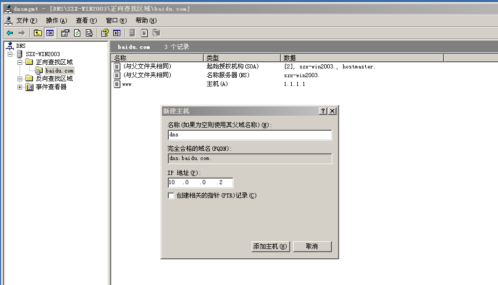The width and height of the screenshot is (498, 285).
Task: Expand the 事件查看器 tree node
Action: pyautogui.click(x=20, y=87)
